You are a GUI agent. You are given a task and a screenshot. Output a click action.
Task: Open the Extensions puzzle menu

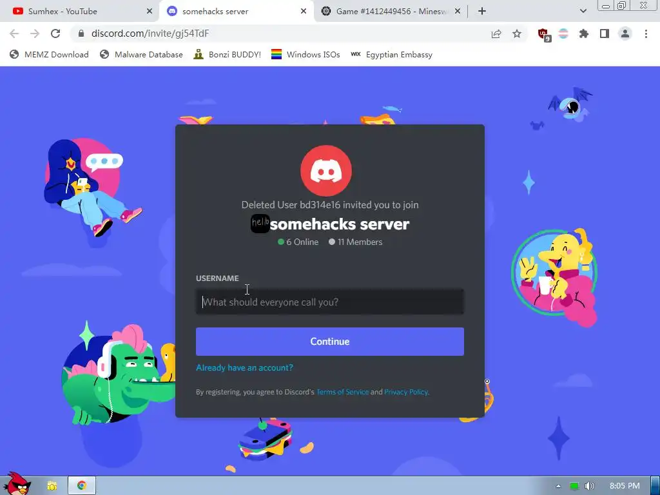pos(584,34)
